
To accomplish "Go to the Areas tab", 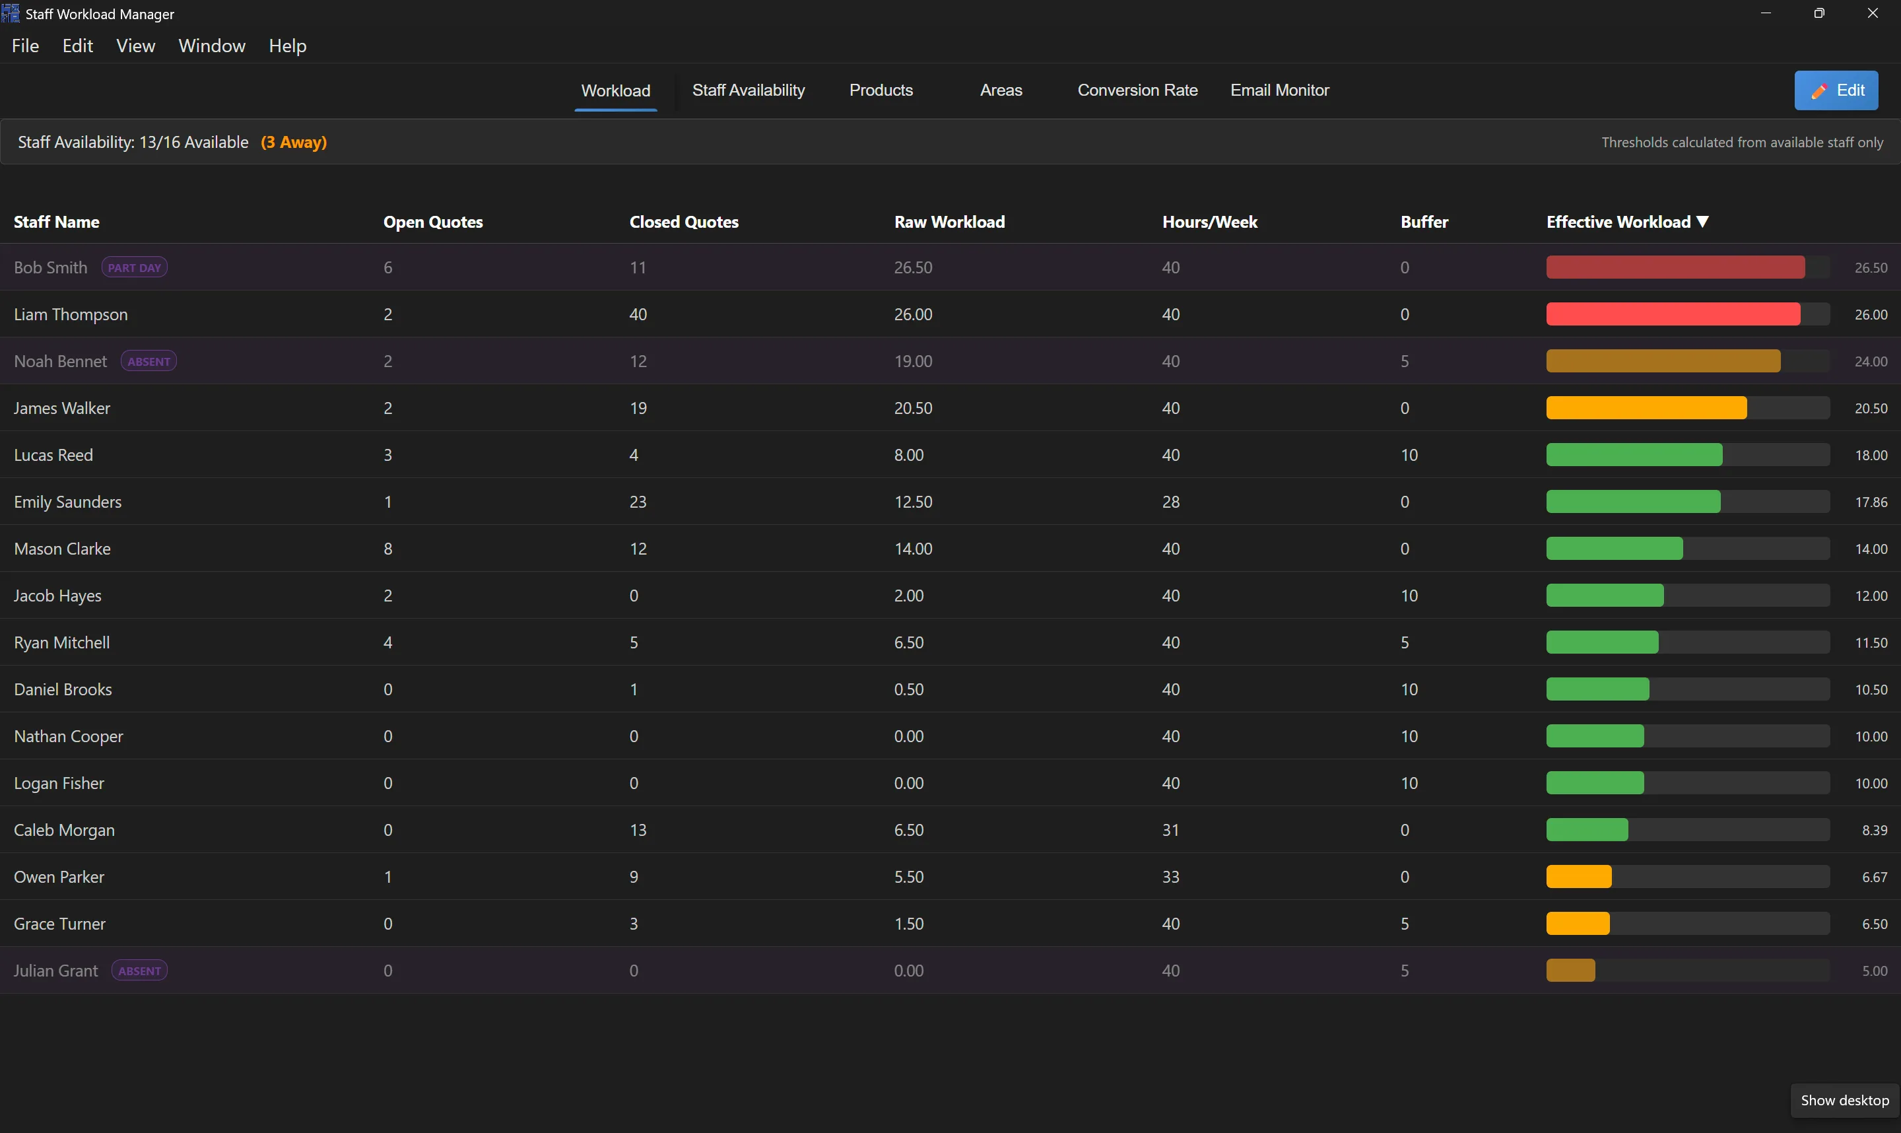I will click(1001, 90).
